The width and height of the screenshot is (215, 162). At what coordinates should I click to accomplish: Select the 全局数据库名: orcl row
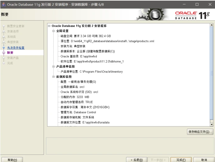(x=72, y=87)
